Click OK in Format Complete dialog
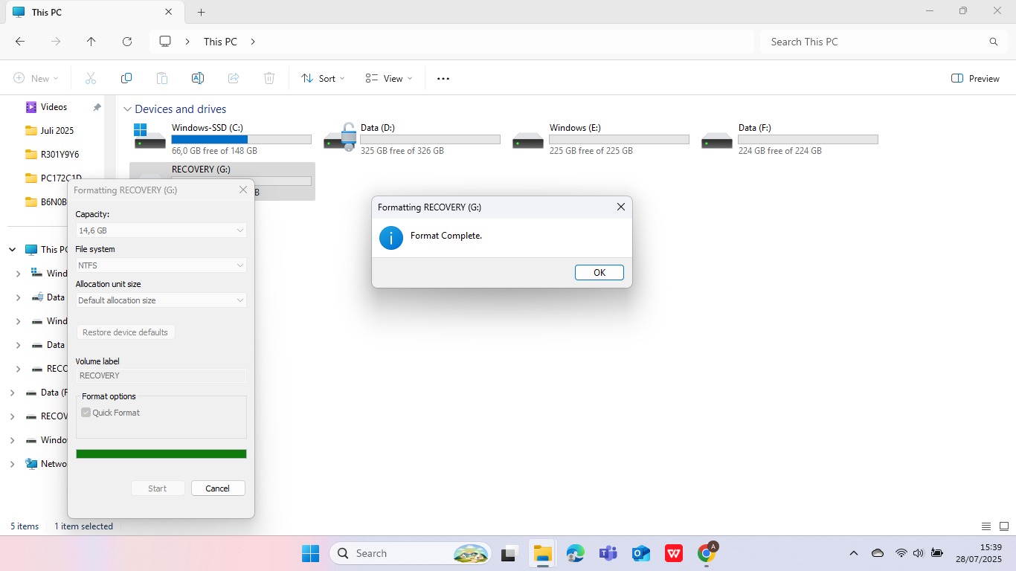Image resolution: width=1016 pixels, height=571 pixels. (599, 273)
